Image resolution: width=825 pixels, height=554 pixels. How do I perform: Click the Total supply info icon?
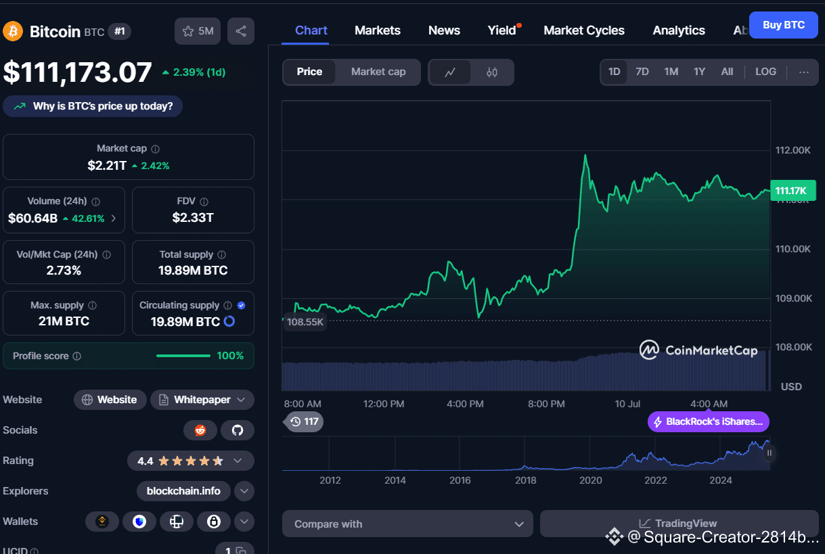222,255
